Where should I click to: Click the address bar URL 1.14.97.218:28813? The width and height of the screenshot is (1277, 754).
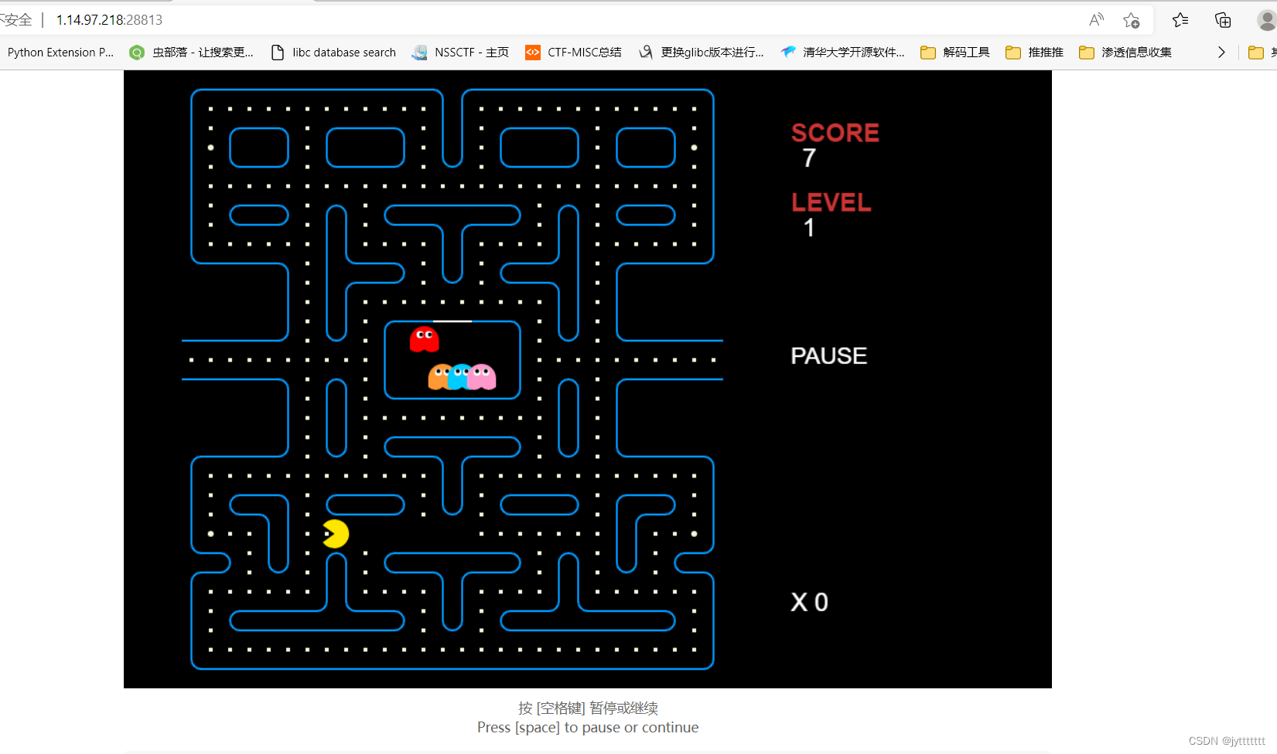(109, 20)
